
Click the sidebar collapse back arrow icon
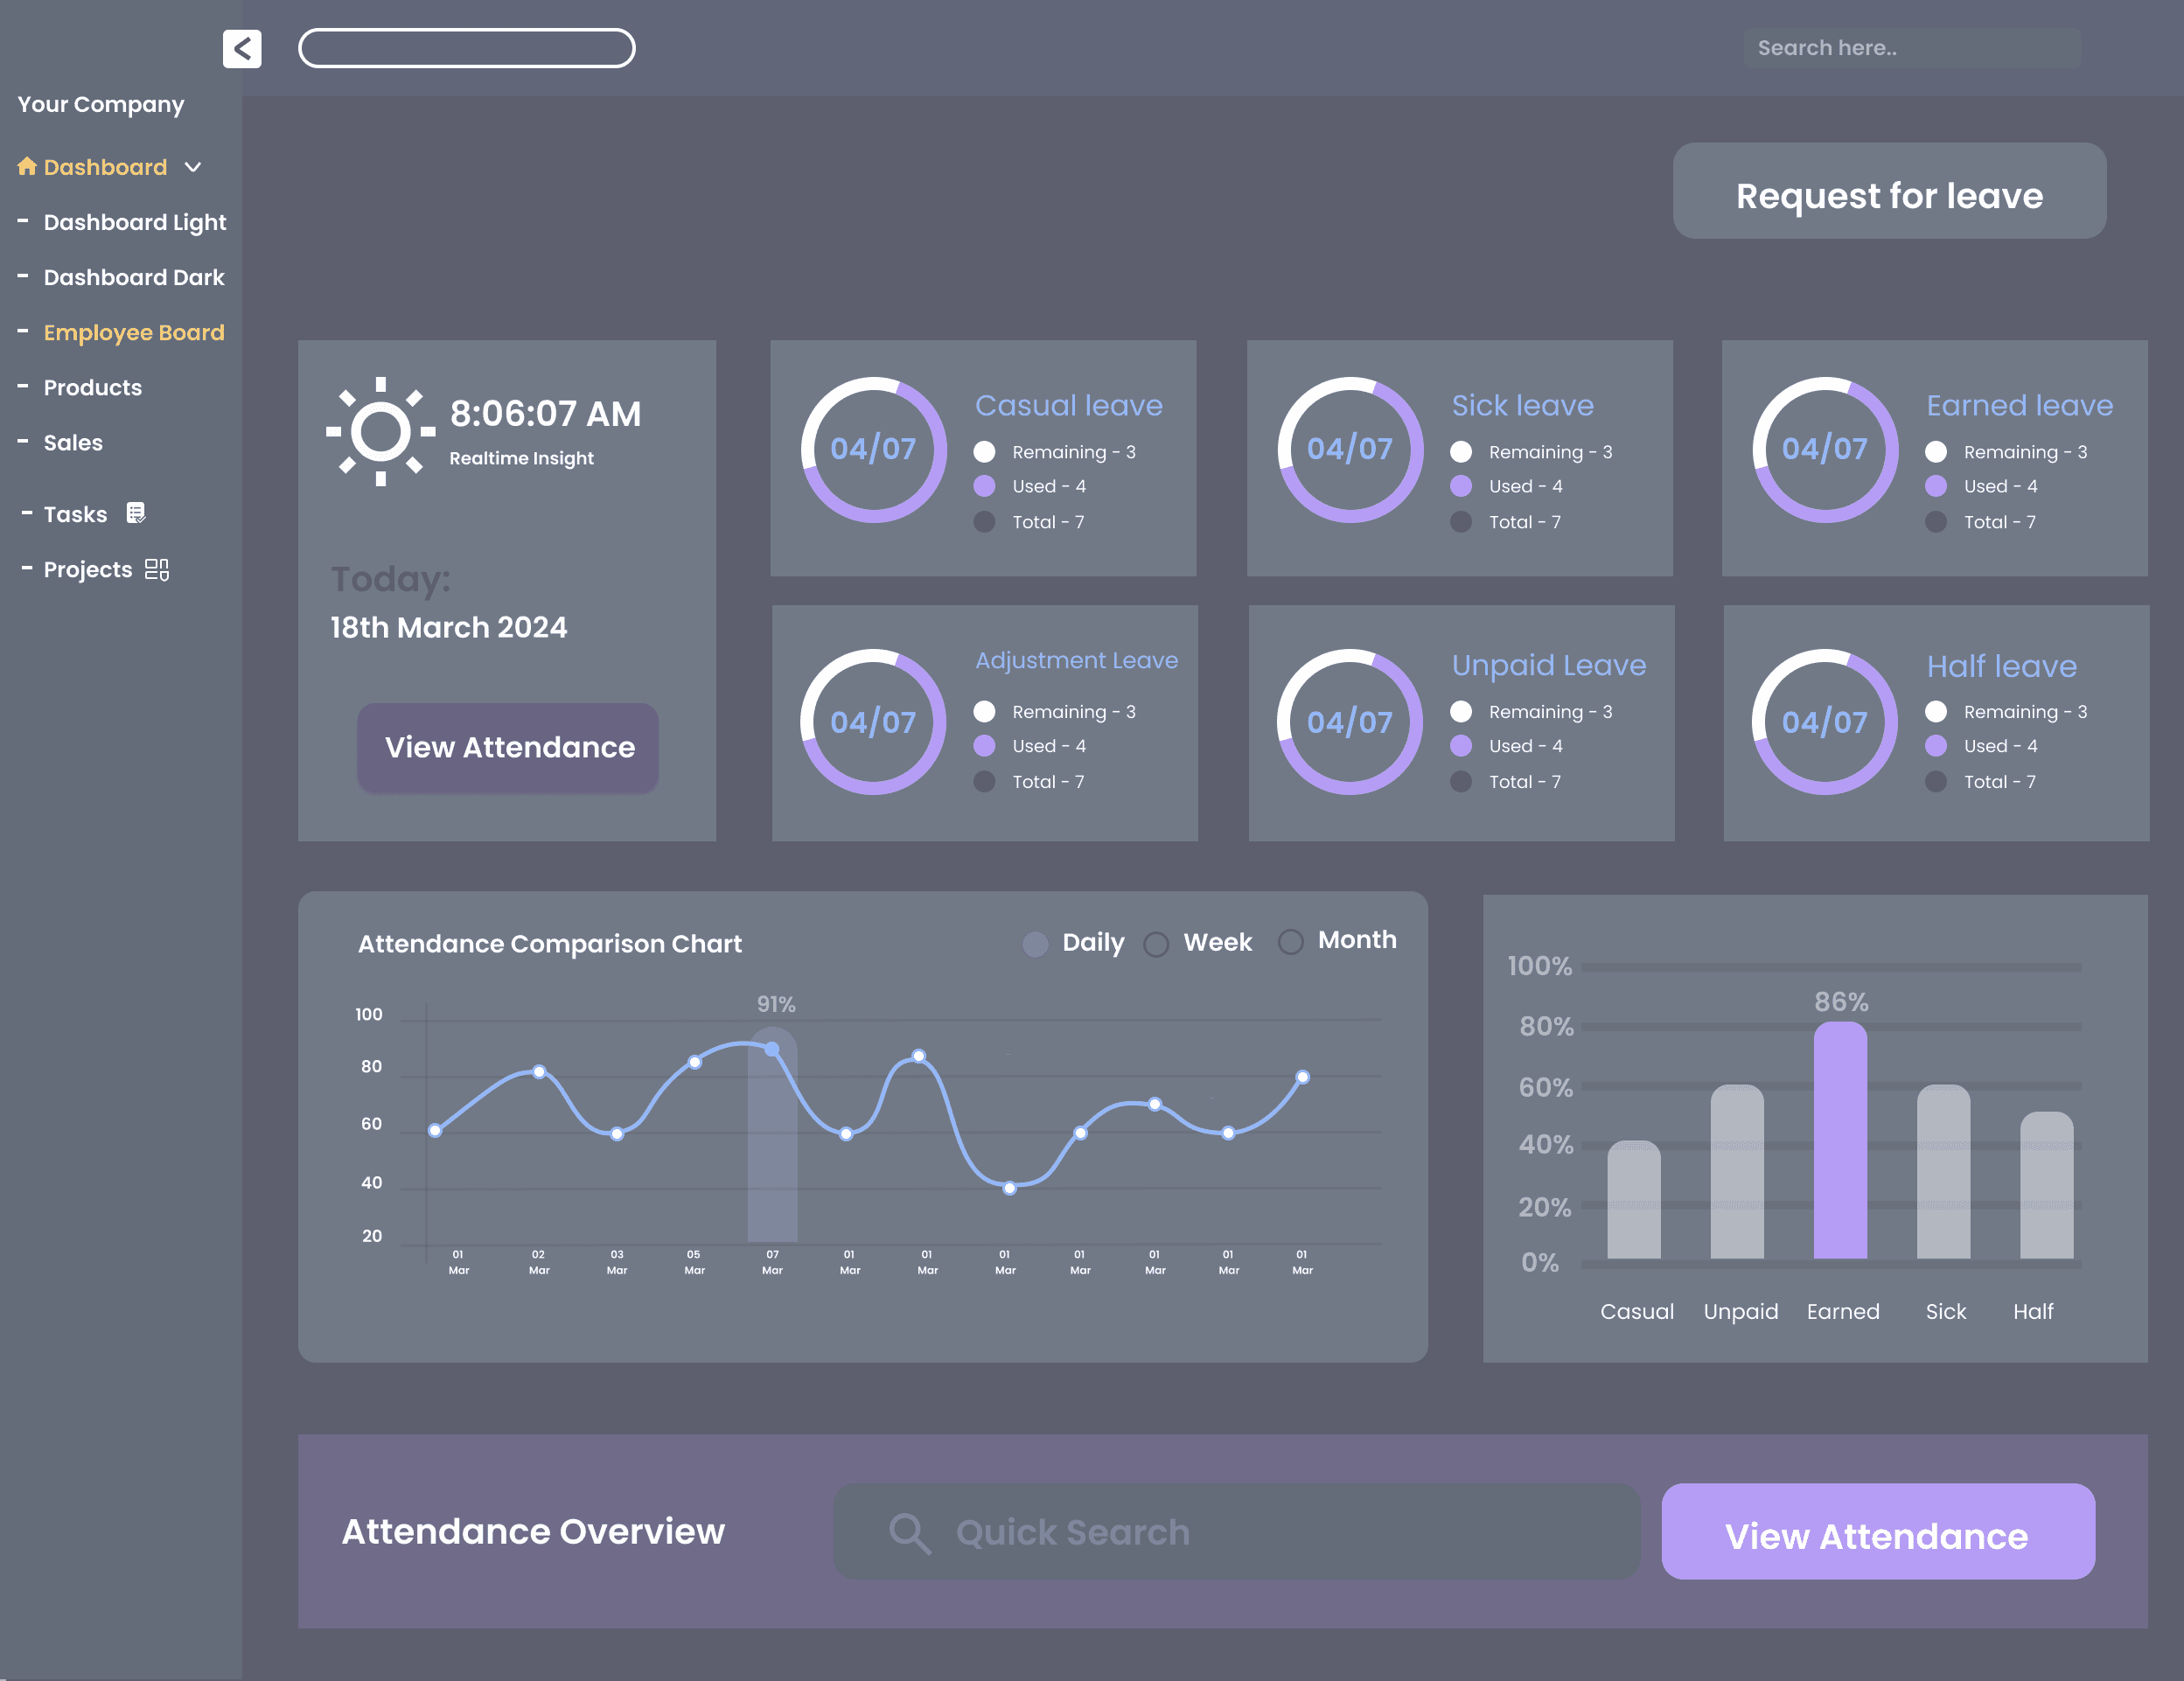242,48
